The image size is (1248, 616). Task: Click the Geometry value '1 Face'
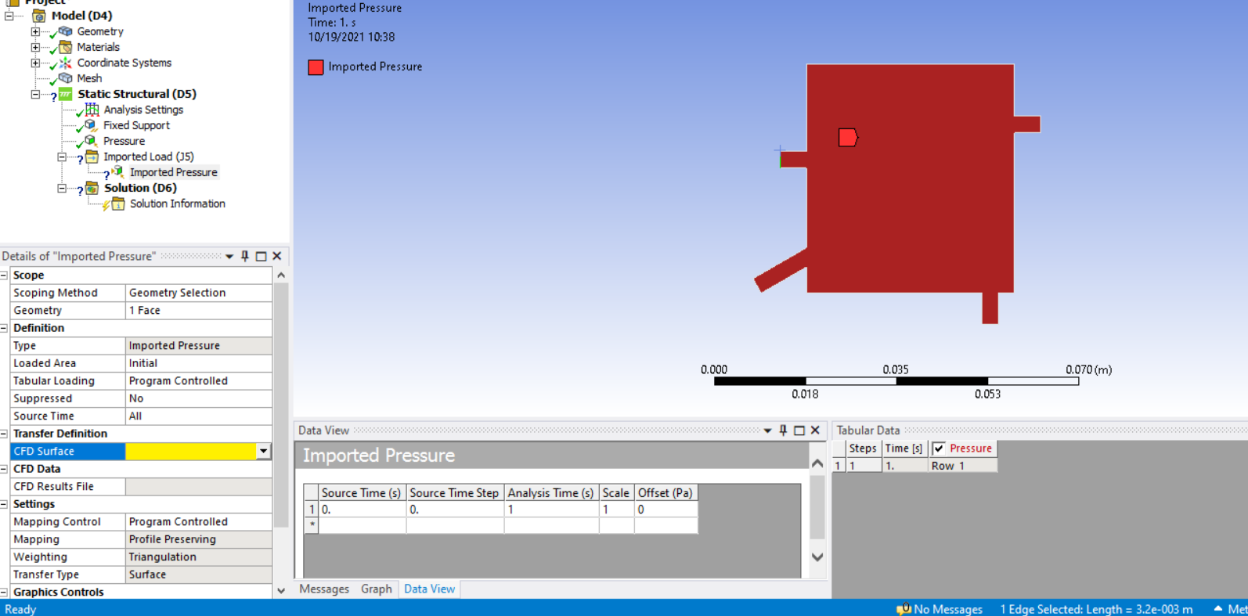click(199, 311)
